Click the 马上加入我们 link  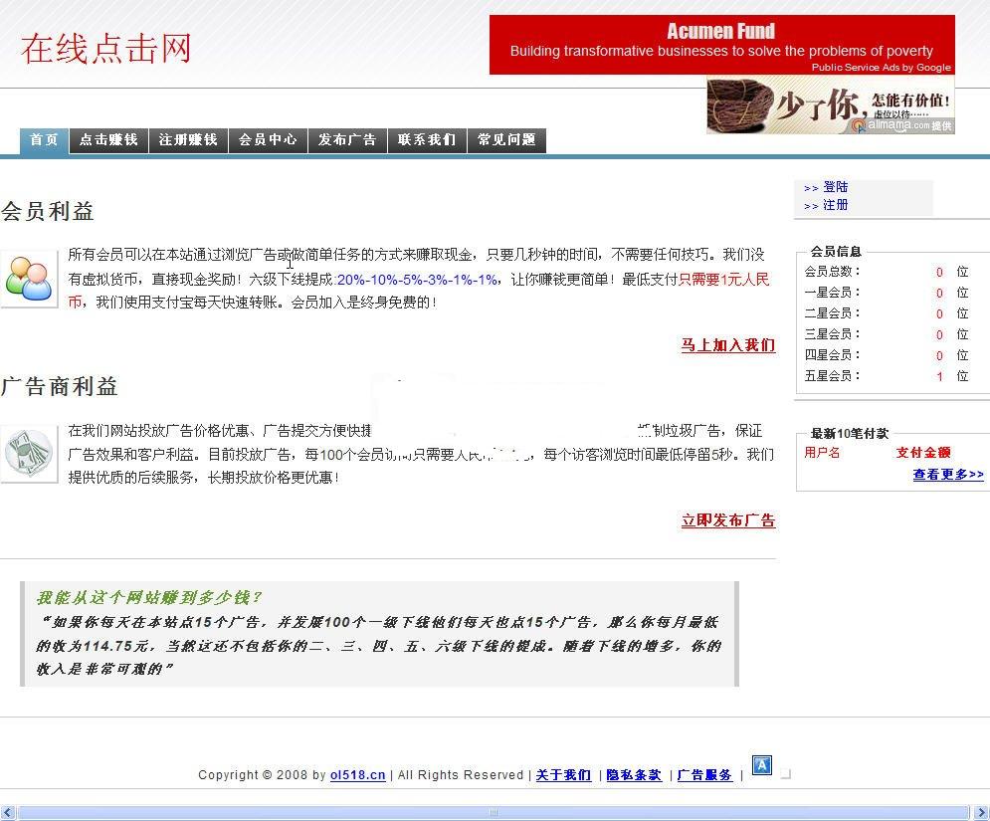pos(727,345)
